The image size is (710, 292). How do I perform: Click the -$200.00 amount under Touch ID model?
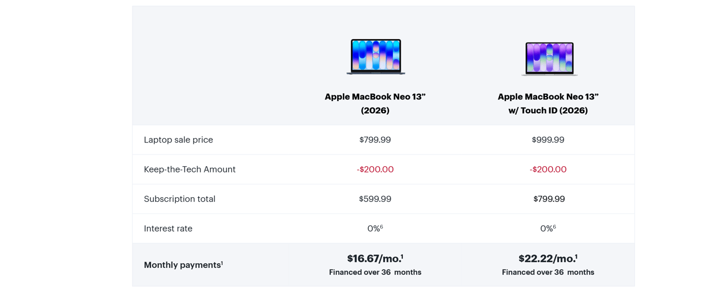tap(548, 170)
